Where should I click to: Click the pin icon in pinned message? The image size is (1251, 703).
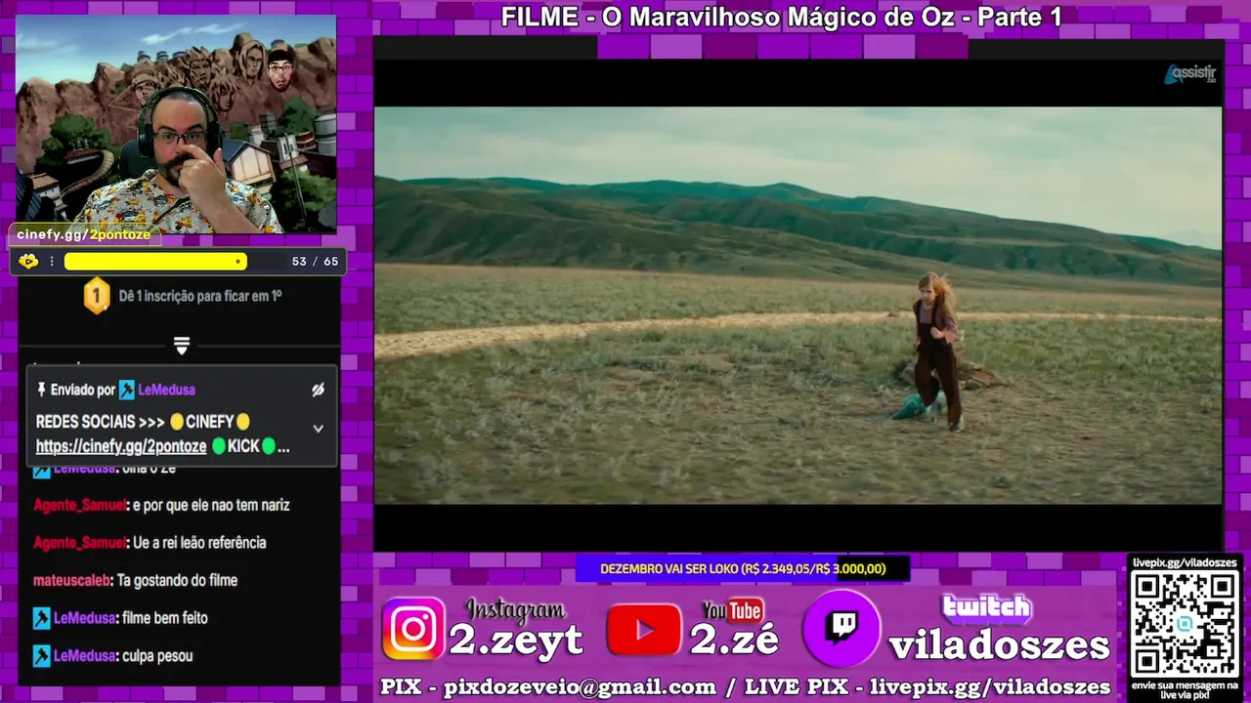click(x=41, y=390)
